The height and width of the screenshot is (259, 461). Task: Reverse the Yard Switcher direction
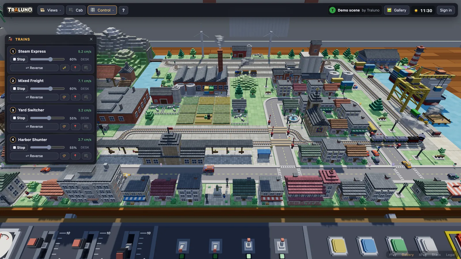point(34,127)
